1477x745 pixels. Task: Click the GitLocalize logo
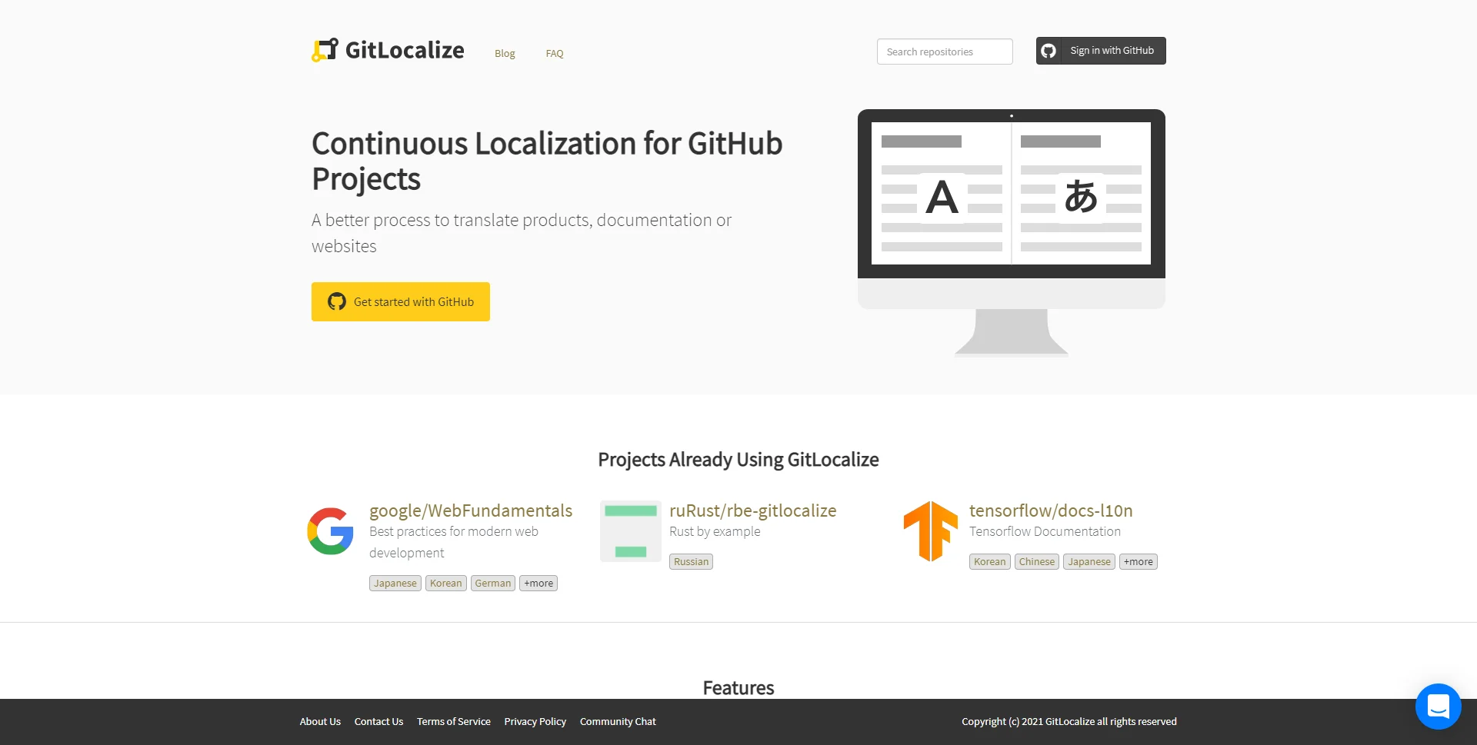click(x=387, y=49)
